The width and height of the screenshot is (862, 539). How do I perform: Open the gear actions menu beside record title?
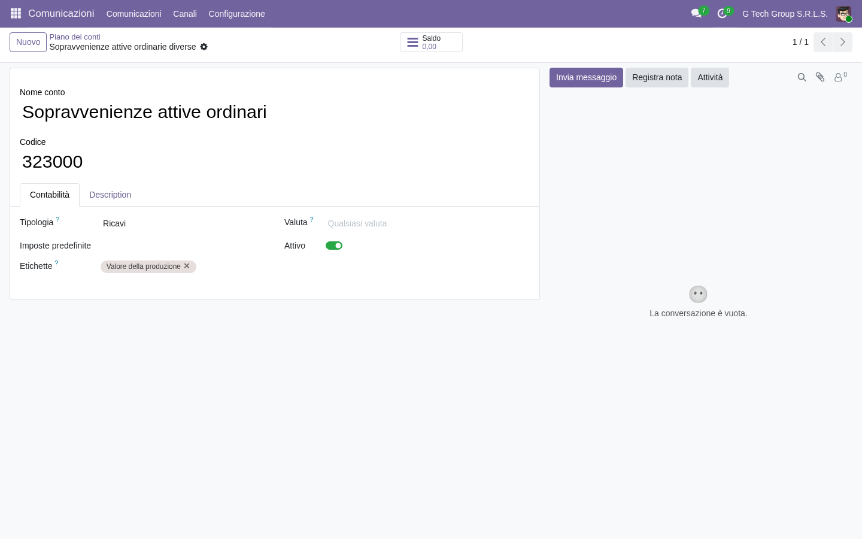click(x=204, y=47)
